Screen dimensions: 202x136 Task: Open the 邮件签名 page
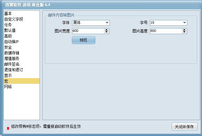22,64
